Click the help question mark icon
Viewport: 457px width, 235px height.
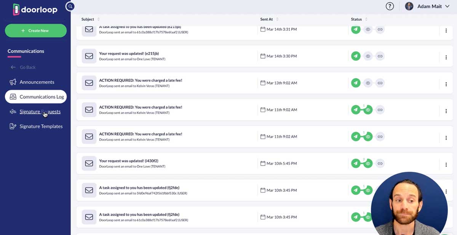coord(390,6)
